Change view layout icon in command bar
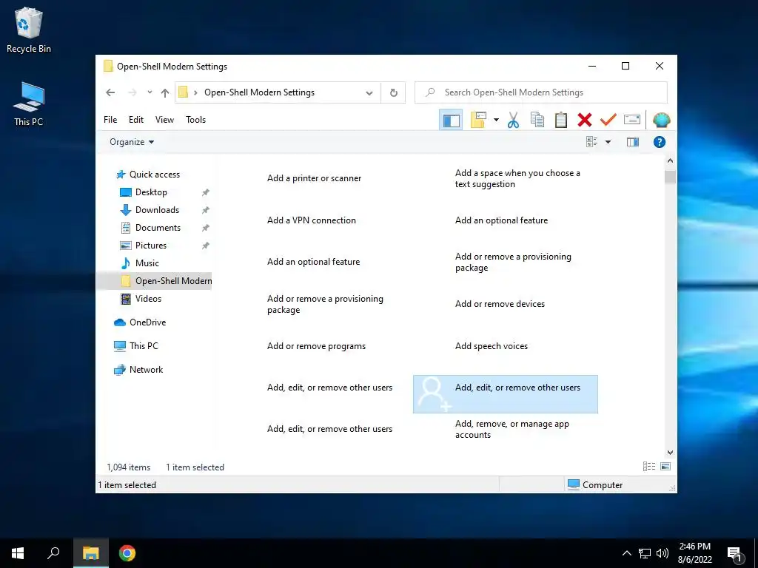The width and height of the screenshot is (758, 568). click(592, 142)
